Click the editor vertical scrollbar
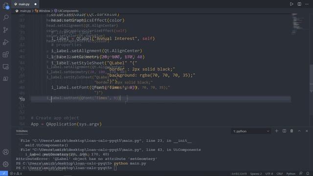This screenshot has width=313, height=176. pos(311,78)
